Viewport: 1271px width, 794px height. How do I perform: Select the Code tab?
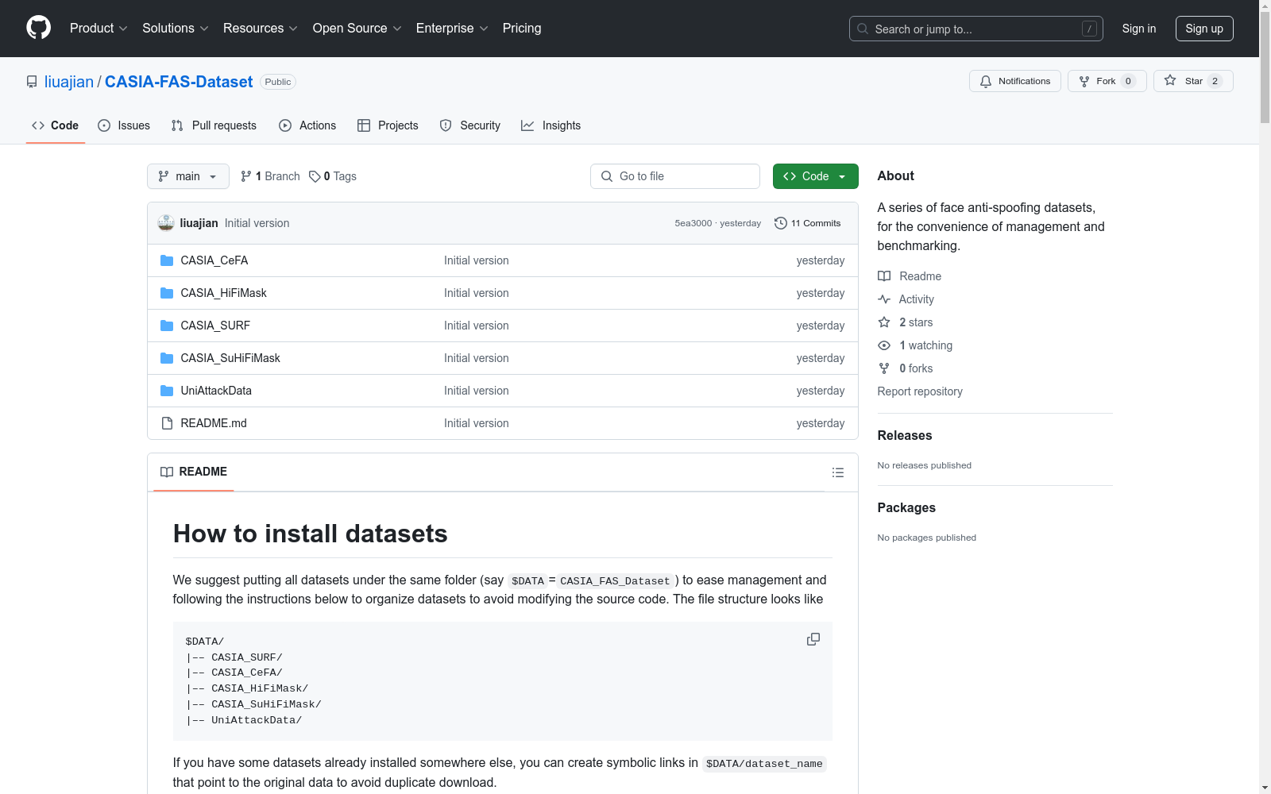click(55, 125)
